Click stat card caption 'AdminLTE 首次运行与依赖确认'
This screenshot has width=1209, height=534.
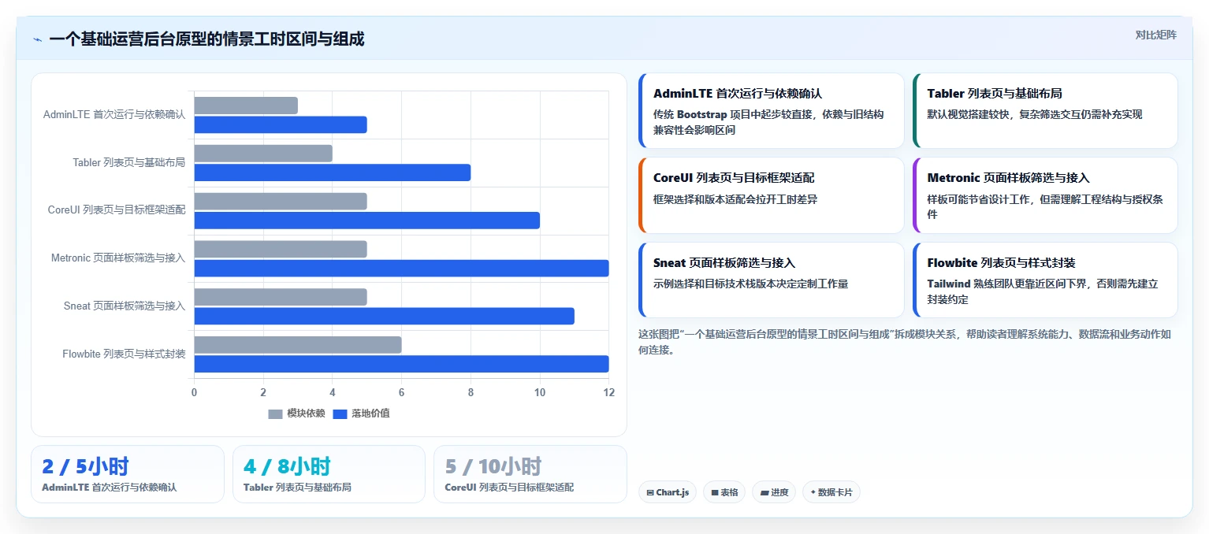[110, 488]
